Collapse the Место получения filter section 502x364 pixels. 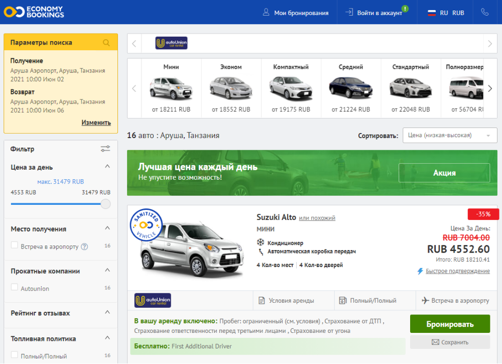coord(107,228)
